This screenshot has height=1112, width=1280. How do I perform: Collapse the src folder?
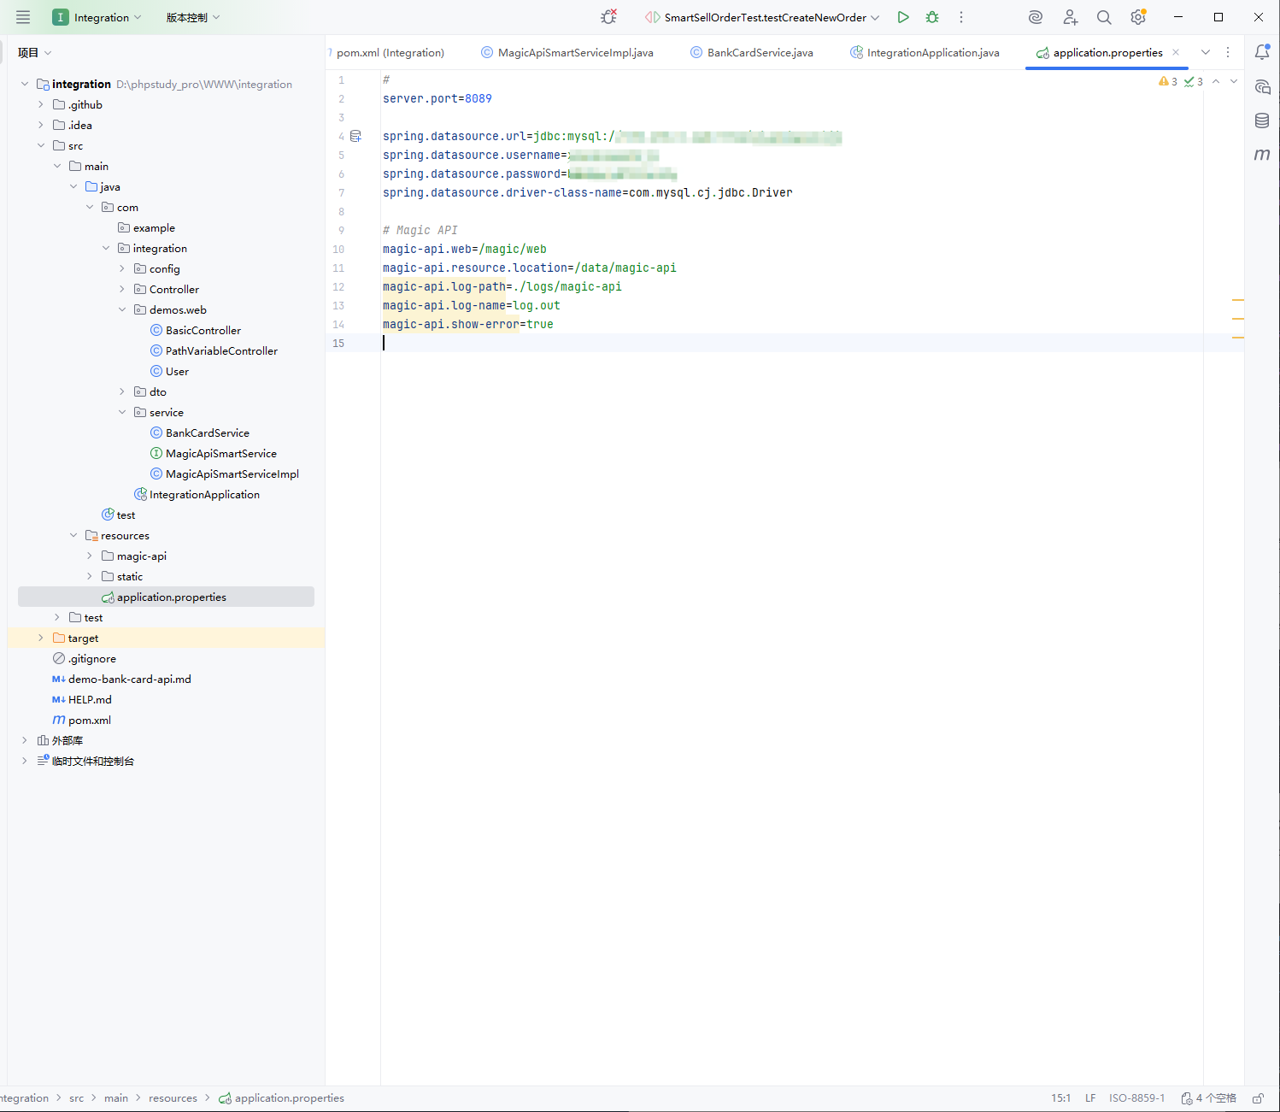(40, 145)
